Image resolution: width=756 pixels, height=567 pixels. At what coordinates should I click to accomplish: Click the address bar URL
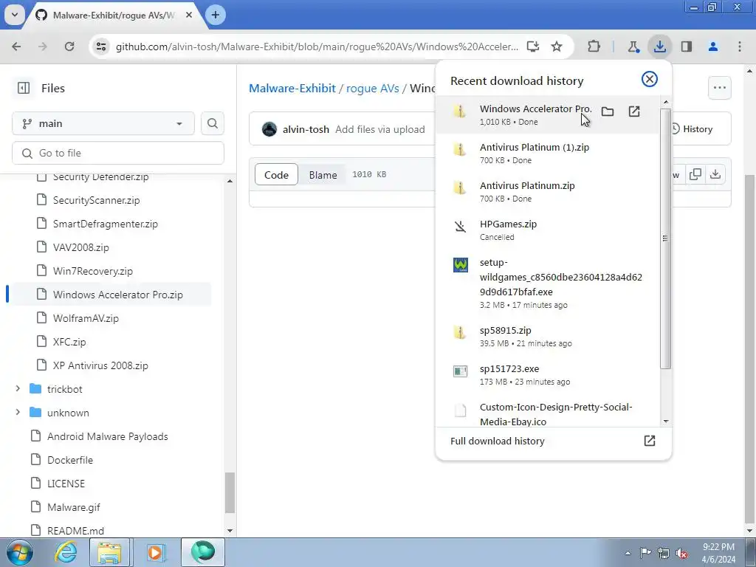point(317,47)
